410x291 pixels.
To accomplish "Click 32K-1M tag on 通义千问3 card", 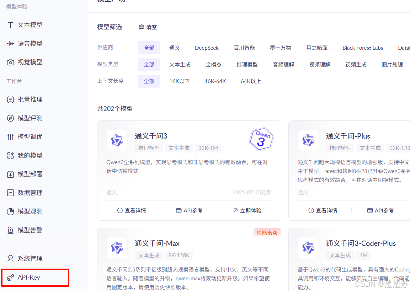I will [208, 148].
